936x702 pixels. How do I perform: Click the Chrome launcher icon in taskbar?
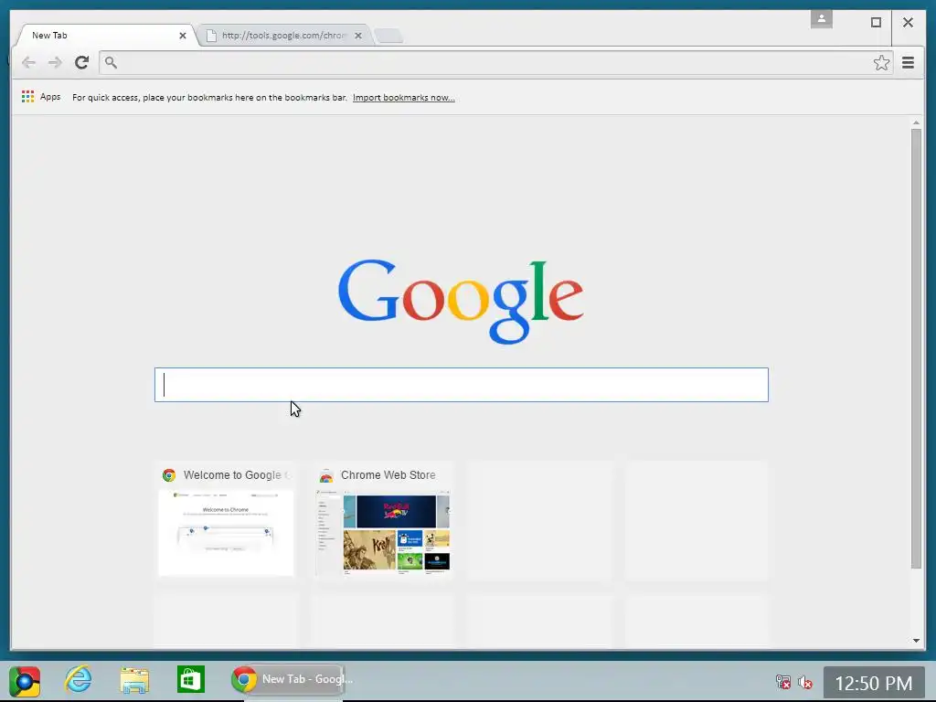[x=24, y=680]
